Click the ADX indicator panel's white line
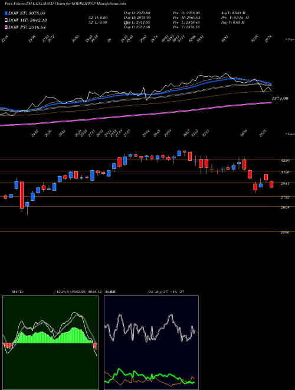Viewport: 295px width, 390px height. coord(149,330)
